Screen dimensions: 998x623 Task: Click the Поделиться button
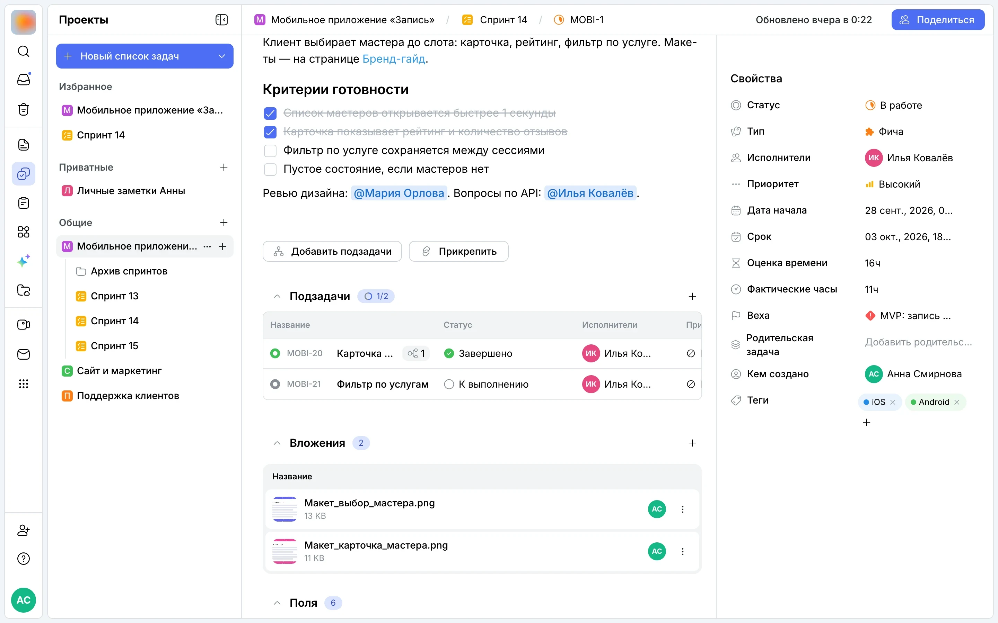[x=938, y=20]
